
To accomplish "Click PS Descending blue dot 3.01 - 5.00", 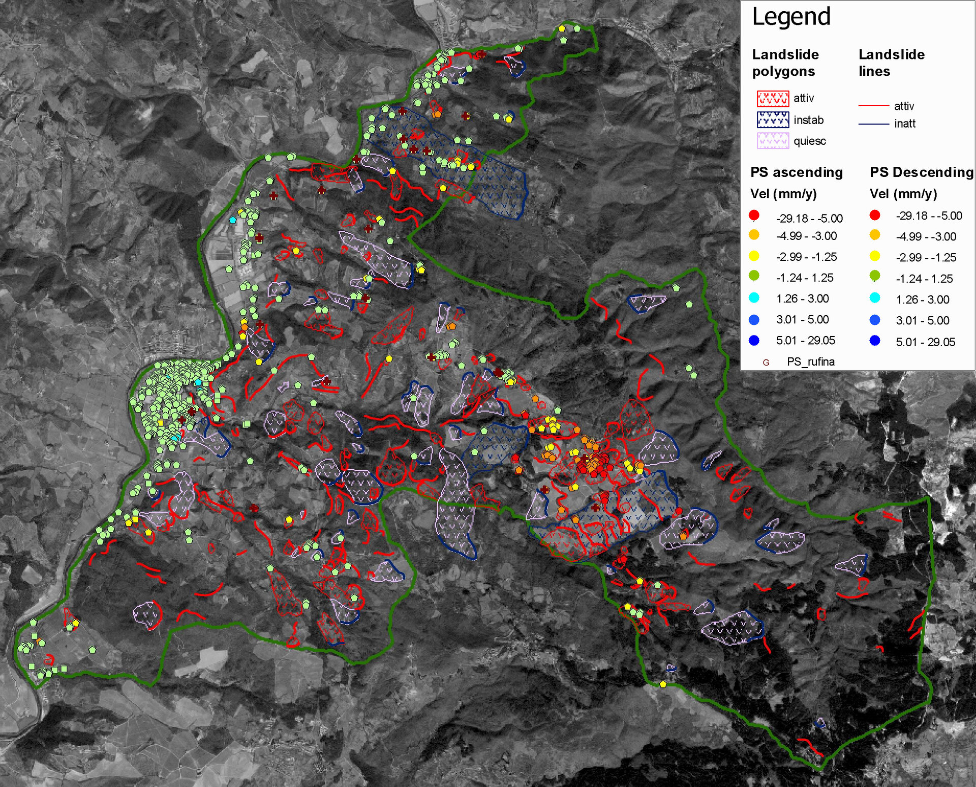I will point(874,319).
